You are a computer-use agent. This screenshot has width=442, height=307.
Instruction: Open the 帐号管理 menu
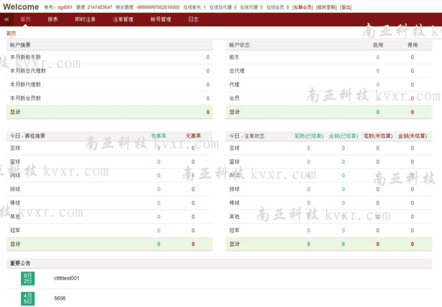click(x=161, y=19)
